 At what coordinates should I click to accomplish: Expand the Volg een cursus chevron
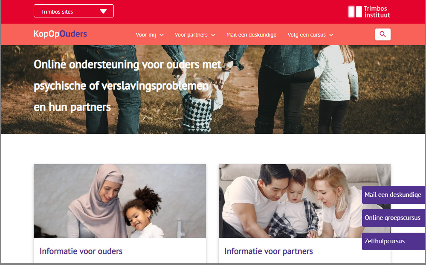click(x=331, y=35)
